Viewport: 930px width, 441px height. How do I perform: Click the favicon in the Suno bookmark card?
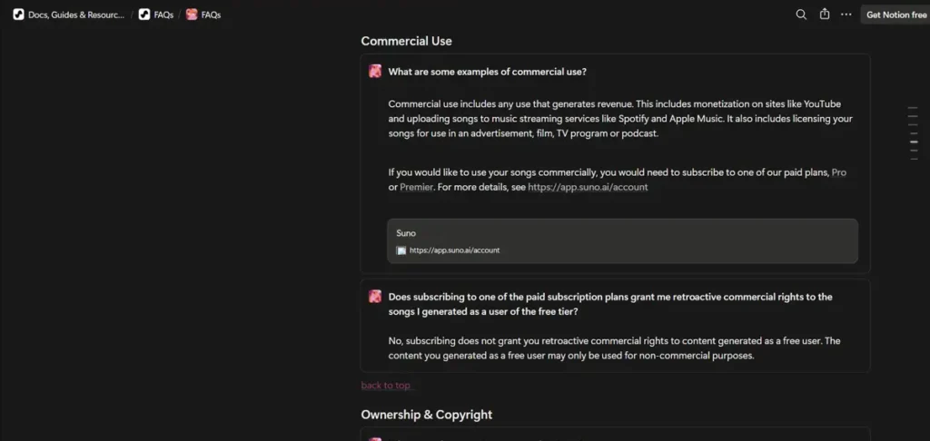click(401, 250)
